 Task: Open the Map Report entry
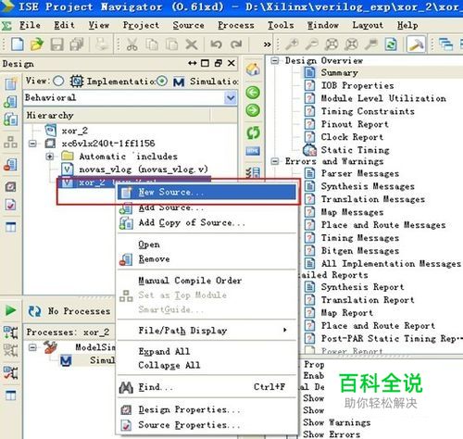pos(347,313)
